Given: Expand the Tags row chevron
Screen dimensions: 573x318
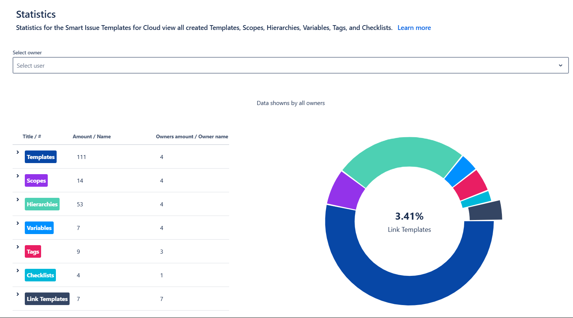Looking at the screenshot, I should pyautogui.click(x=17, y=247).
